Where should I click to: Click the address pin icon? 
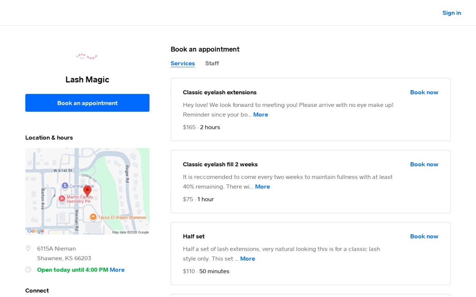pos(28,248)
